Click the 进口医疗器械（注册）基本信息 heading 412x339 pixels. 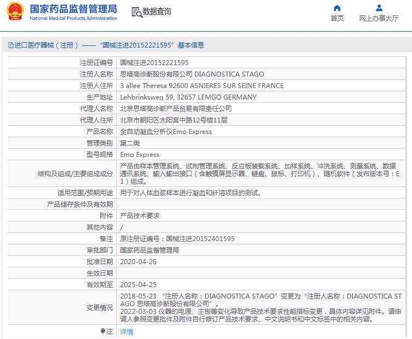(106, 45)
